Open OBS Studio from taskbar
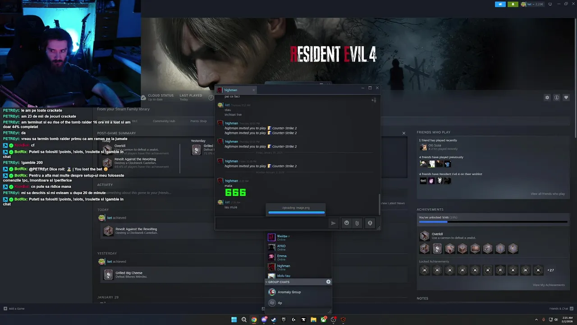 [333, 320]
